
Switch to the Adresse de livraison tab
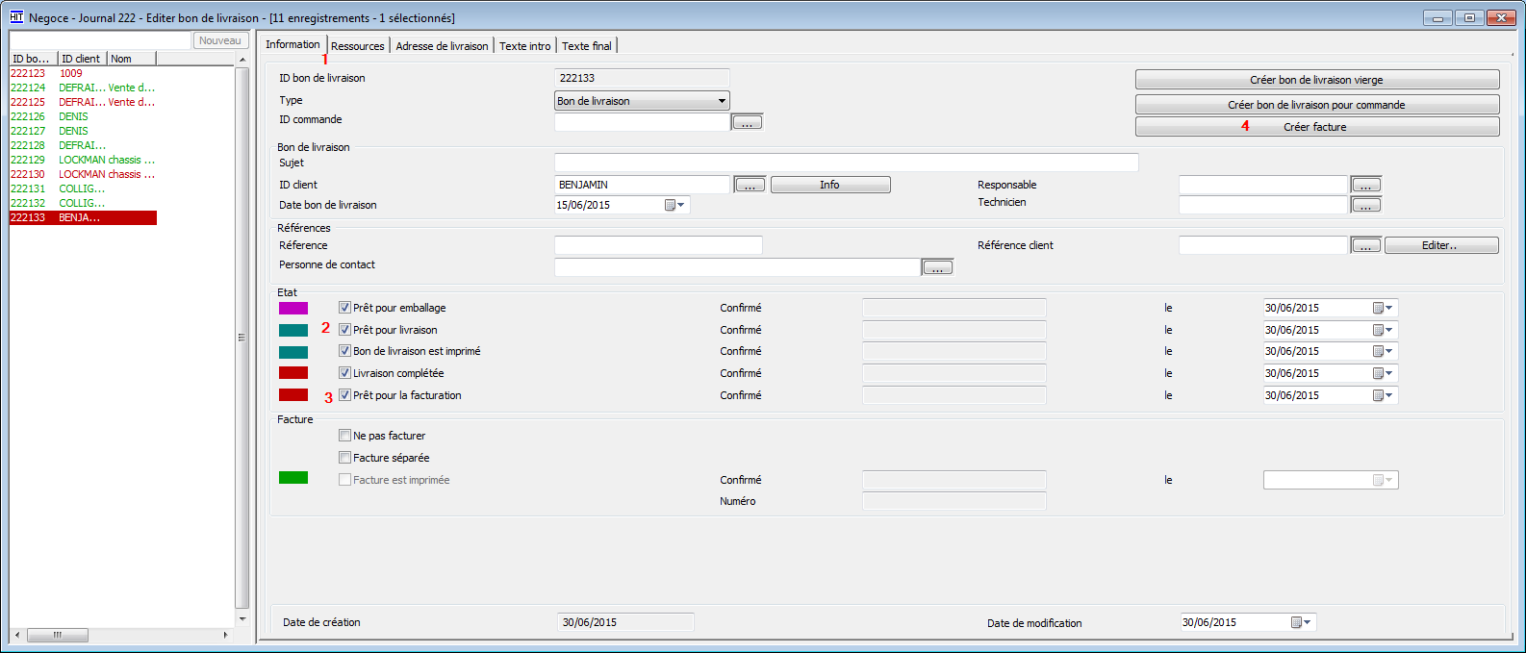click(442, 46)
